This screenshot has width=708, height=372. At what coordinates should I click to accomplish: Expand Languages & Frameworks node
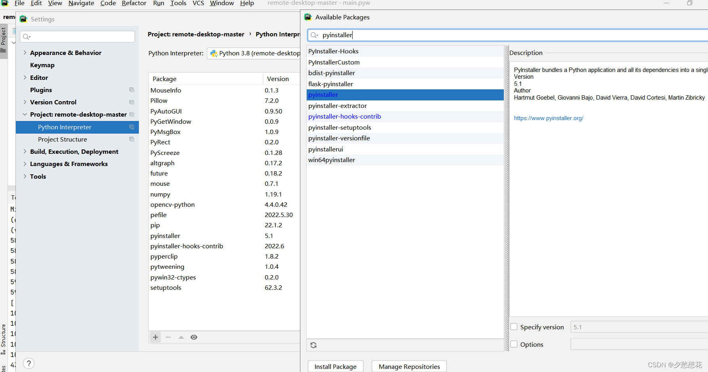pos(25,164)
